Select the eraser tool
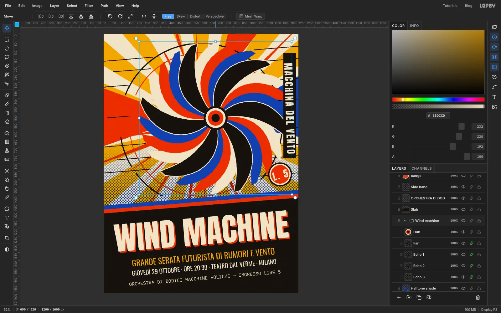 (x=7, y=121)
